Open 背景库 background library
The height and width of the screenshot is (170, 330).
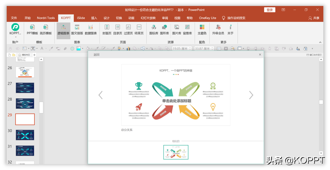[x=187, y=30]
